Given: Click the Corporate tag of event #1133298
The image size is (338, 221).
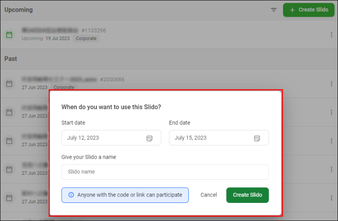Looking at the screenshot, I should pos(86,38).
